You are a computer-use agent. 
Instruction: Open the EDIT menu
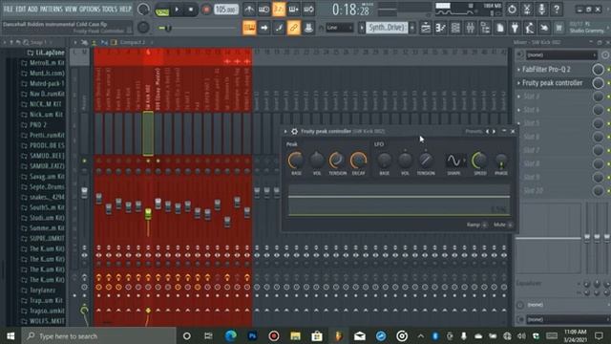[x=21, y=9]
